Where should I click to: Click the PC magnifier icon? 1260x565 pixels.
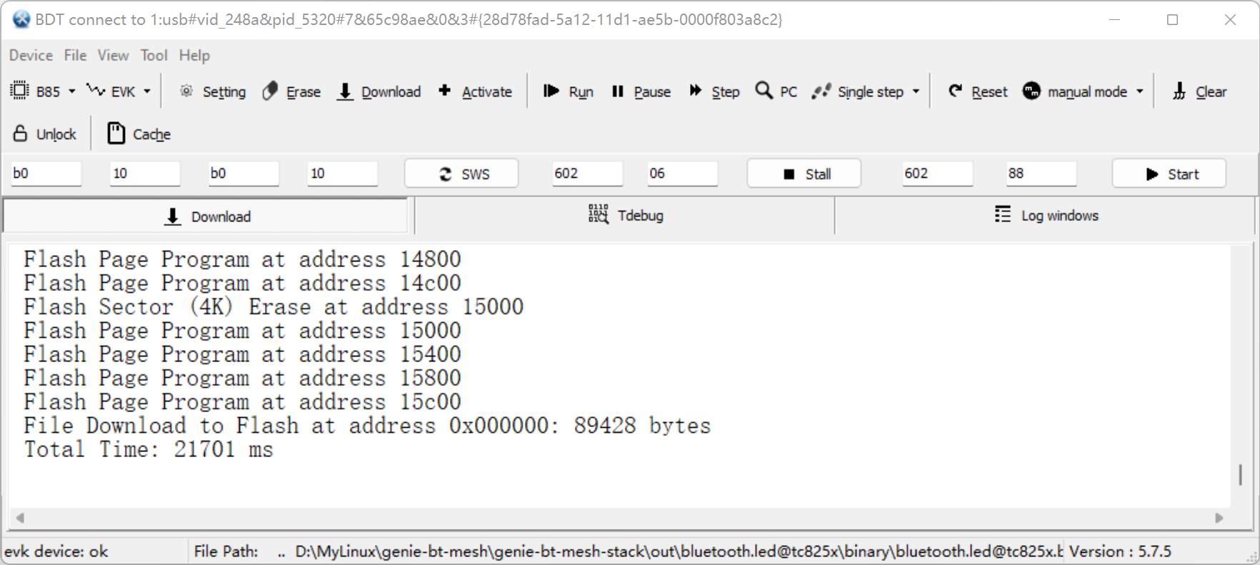click(764, 90)
